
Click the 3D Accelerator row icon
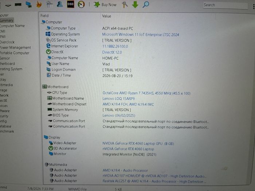pyautogui.click(x=51, y=148)
